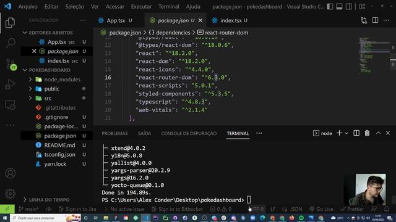Image resolution: width=396 pixels, height=222 pixels.
Task: Click the Windows taskbar search box
Action: [45, 218]
